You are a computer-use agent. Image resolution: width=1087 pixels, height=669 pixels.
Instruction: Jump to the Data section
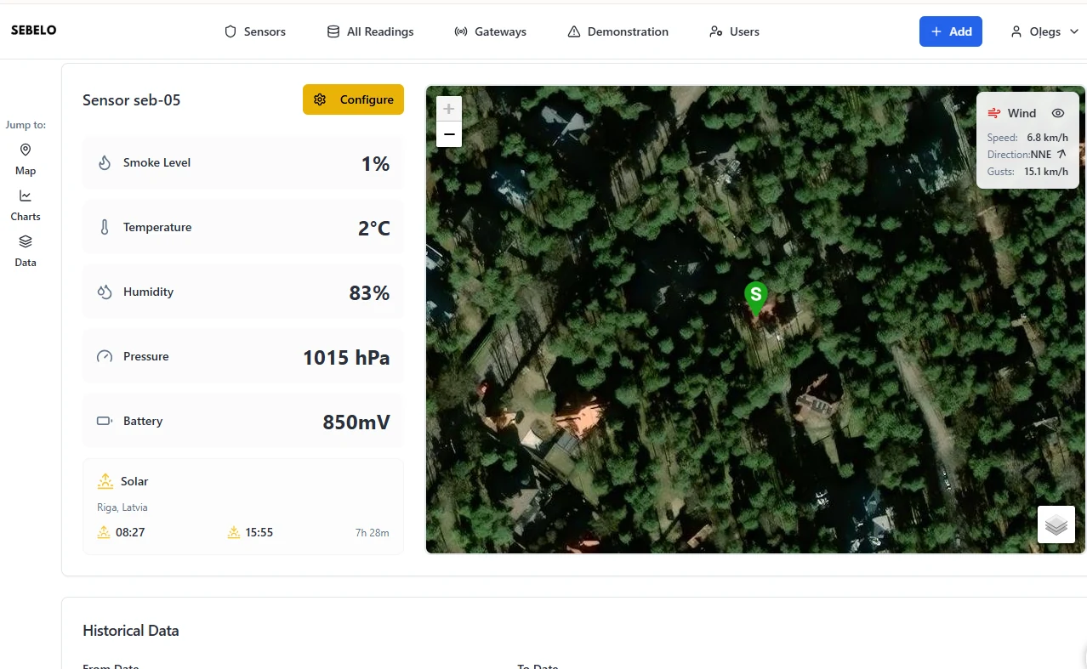pos(26,251)
